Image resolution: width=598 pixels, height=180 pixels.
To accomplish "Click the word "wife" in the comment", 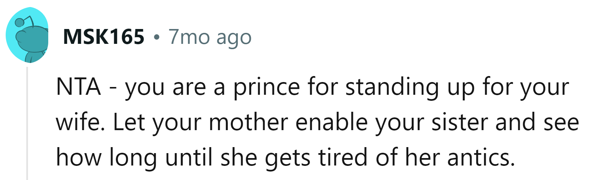I will tap(78, 122).
